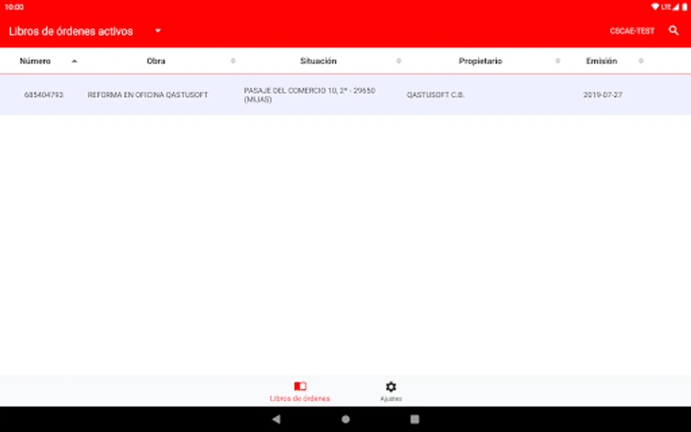The image size is (691, 432).
Task: Tap the Android recent apps square
Action: tap(415, 419)
